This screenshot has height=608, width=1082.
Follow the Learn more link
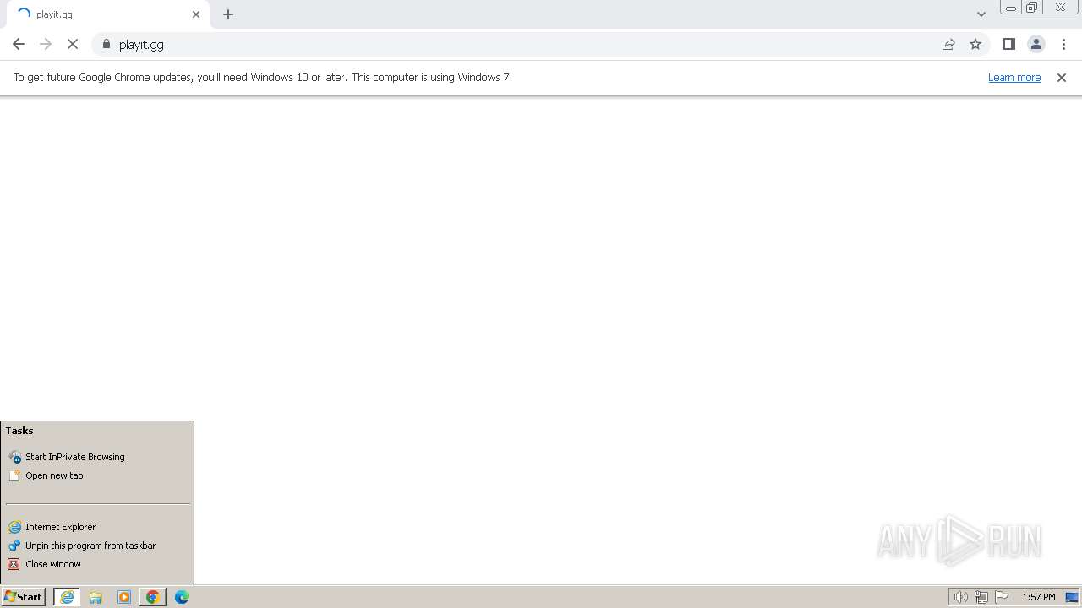point(1014,77)
